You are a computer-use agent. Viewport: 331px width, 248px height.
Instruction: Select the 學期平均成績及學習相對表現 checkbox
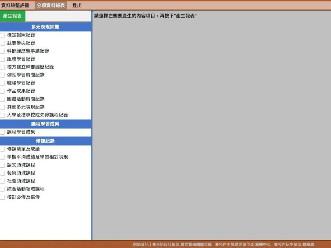[3, 157]
